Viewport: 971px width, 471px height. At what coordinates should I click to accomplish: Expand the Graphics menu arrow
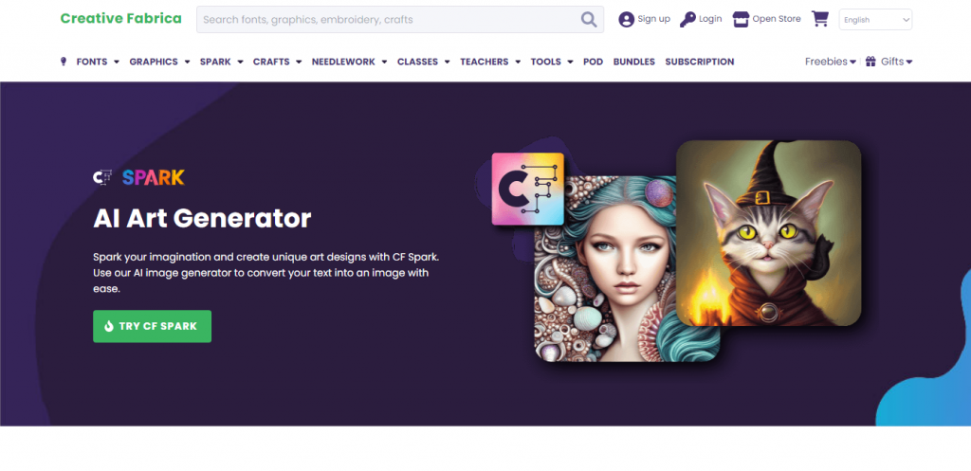tap(187, 62)
